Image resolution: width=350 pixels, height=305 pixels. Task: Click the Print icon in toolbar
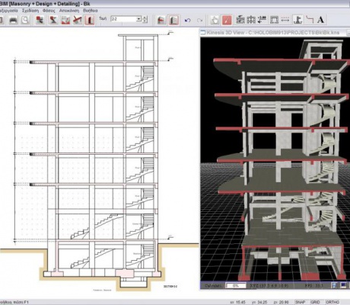tap(13, 20)
